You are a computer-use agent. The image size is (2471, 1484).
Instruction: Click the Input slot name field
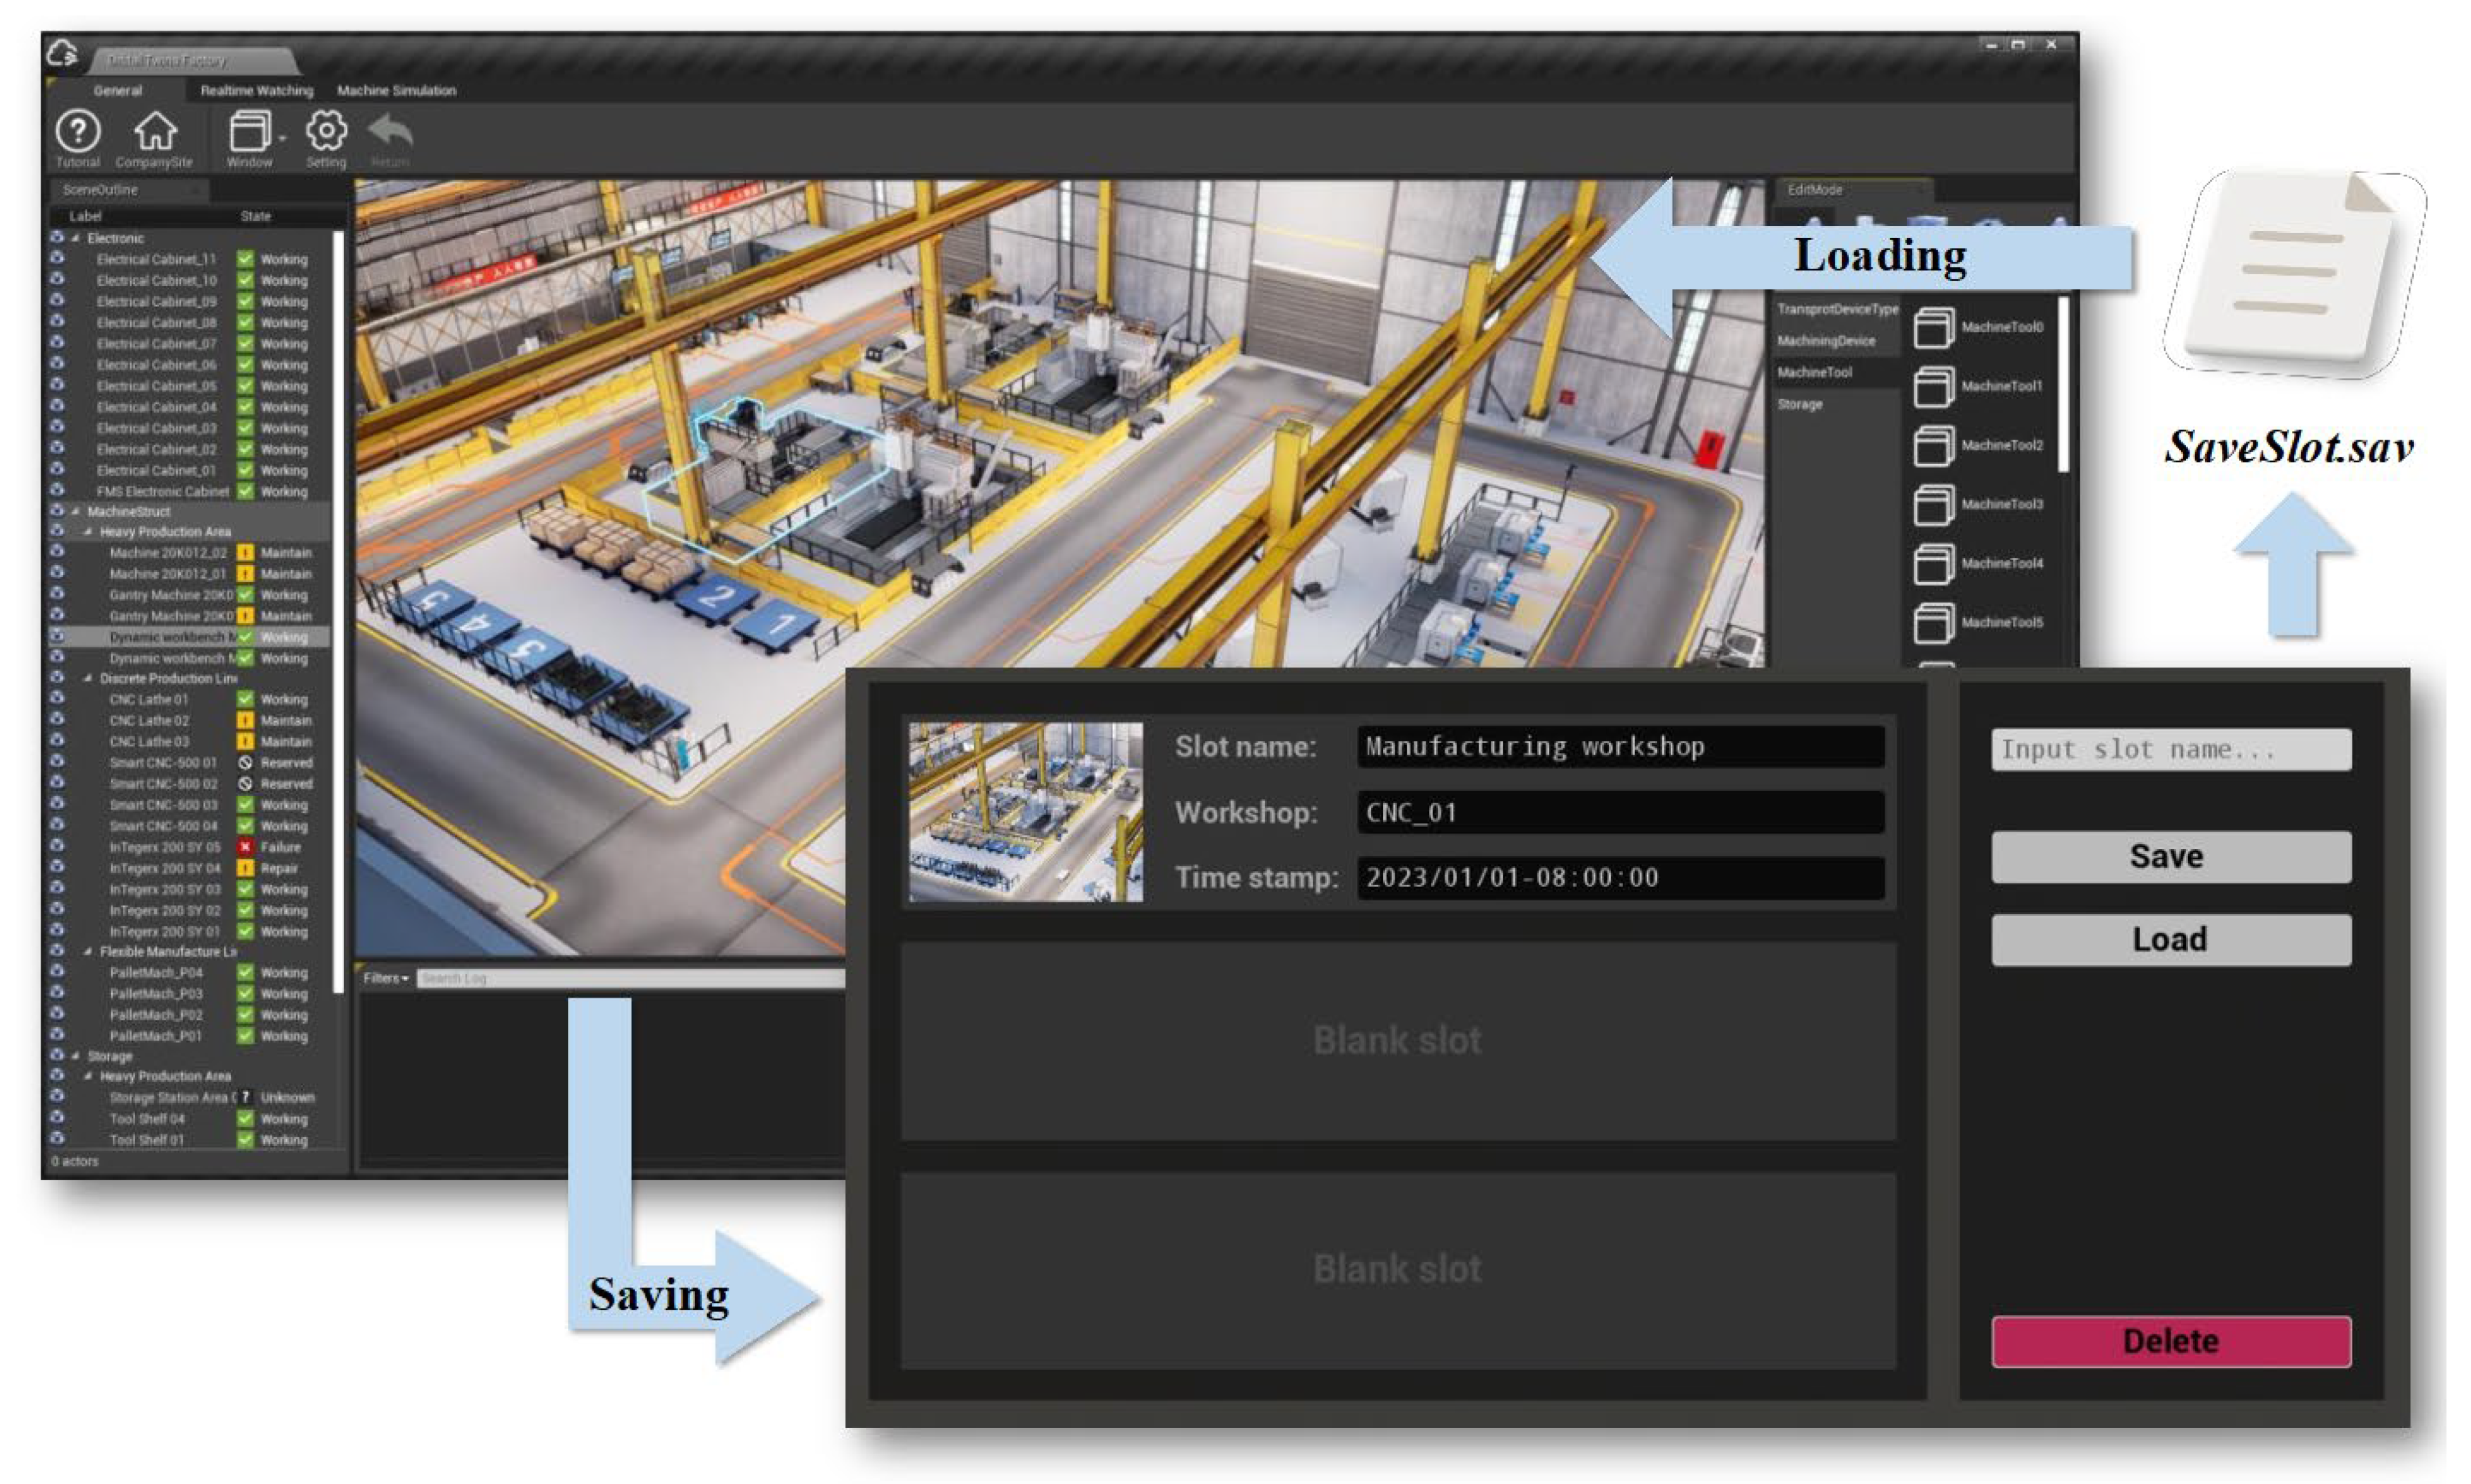point(2170,750)
